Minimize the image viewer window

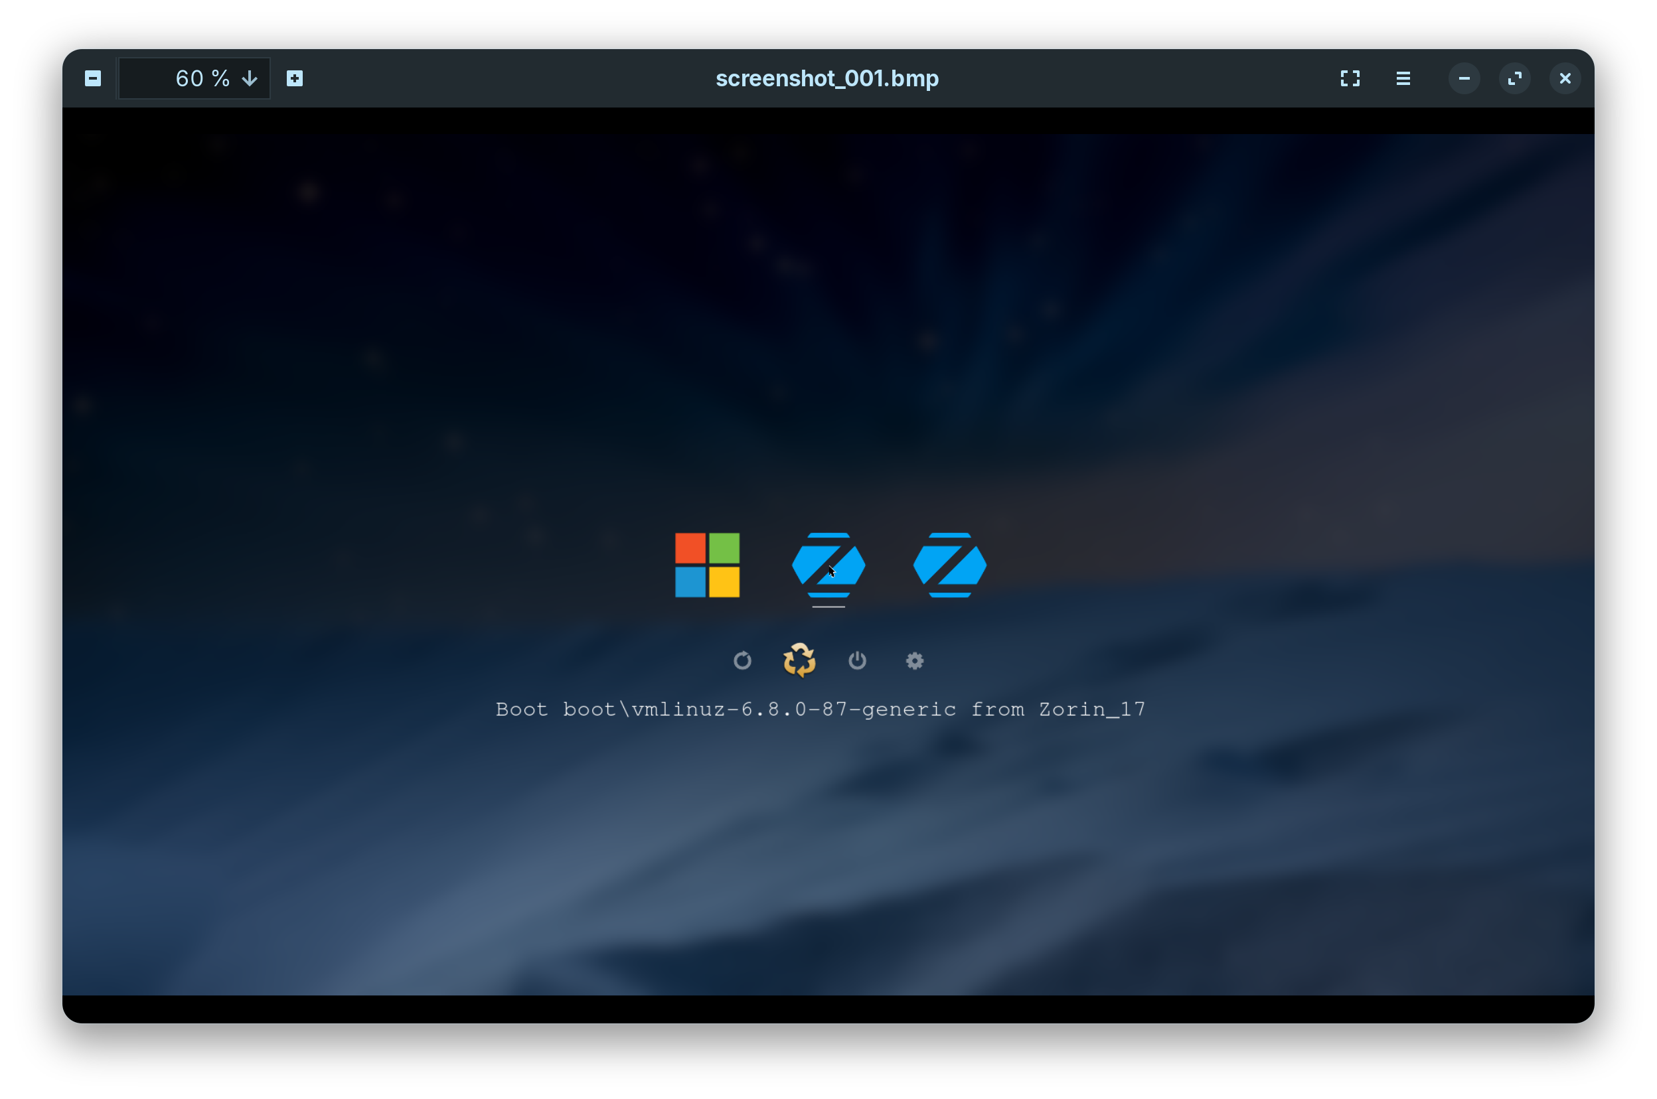tap(1464, 78)
